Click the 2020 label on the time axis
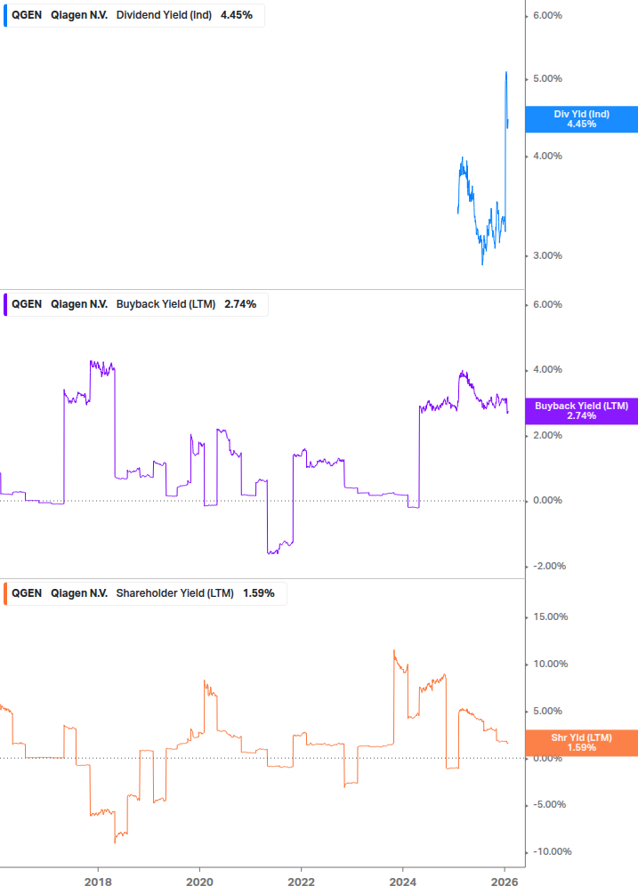 (199, 882)
